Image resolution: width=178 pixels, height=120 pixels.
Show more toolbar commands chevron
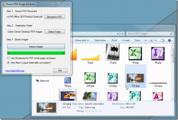146,40
